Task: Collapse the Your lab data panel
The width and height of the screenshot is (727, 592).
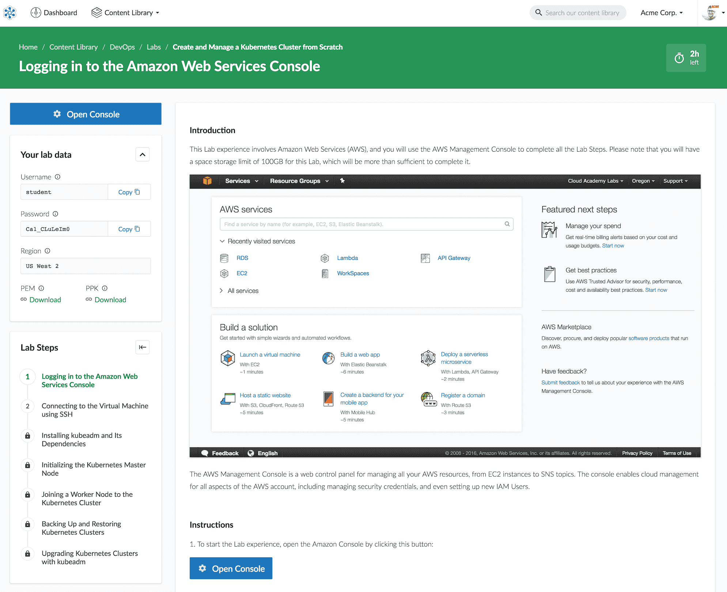Action: [x=143, y=155]
